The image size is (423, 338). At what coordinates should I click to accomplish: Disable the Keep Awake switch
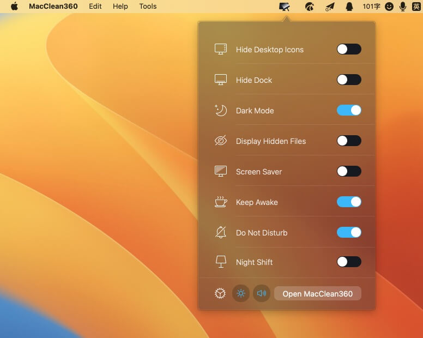349,202
